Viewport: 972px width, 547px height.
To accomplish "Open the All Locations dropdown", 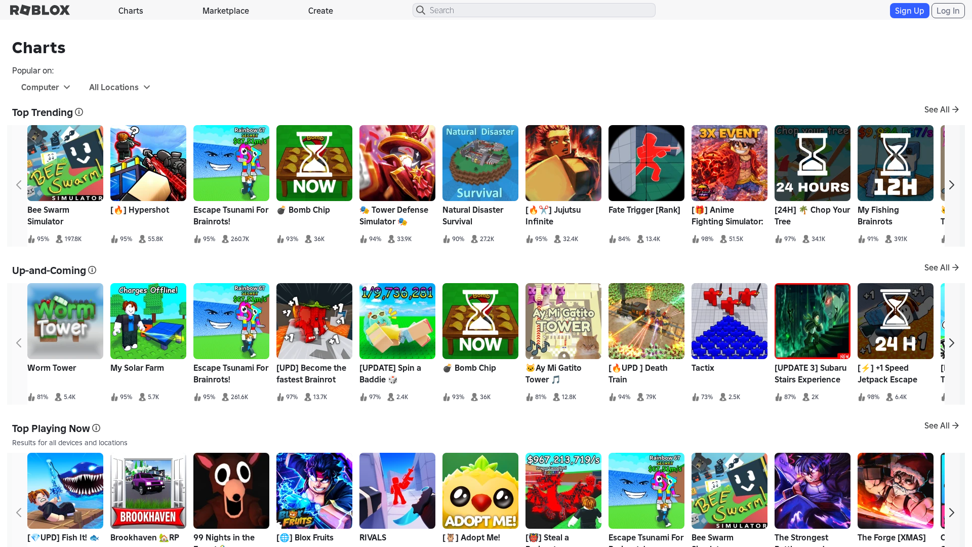I will tap(119, 87).
